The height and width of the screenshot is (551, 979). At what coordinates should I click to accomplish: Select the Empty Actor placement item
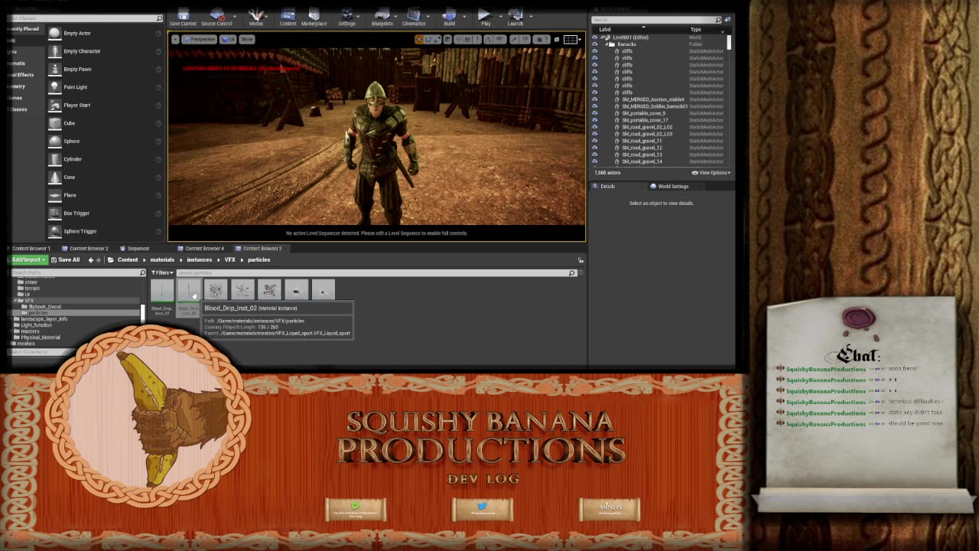pyautogui.click(x=106, y=33)
